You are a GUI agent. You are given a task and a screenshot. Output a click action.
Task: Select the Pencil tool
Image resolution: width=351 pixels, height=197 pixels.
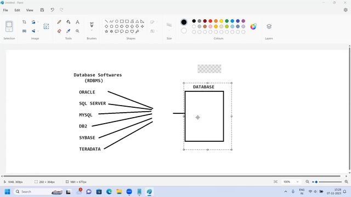pyautogui.click(x=59, y=22)
